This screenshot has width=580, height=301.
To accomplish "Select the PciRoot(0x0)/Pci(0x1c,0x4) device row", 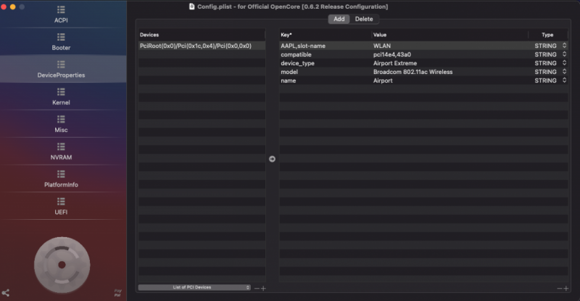I will coord(202,46).
